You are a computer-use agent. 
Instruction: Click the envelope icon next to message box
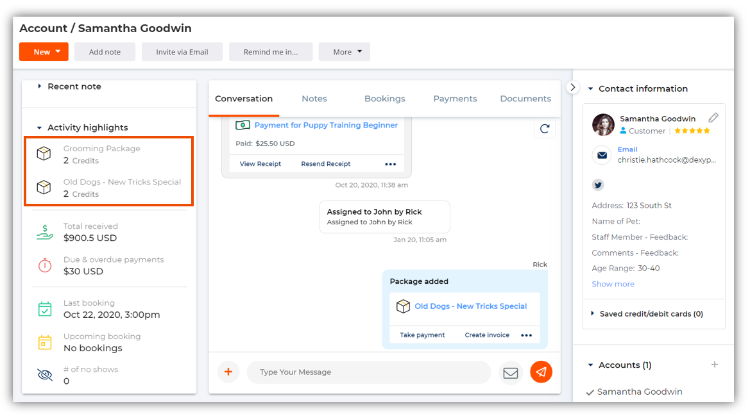click(x=510, y=372)
